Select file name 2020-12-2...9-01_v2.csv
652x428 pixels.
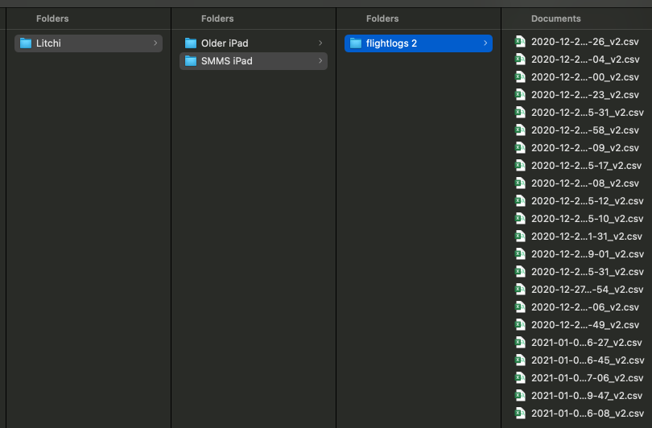click(587, 254)
